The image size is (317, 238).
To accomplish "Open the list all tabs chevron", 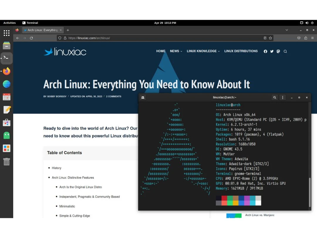I will (287, 30).
